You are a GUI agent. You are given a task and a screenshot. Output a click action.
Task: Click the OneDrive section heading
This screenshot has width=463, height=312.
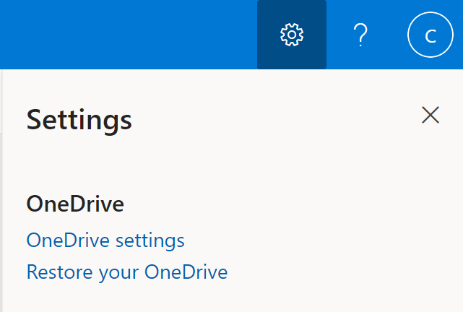point(75,204)
